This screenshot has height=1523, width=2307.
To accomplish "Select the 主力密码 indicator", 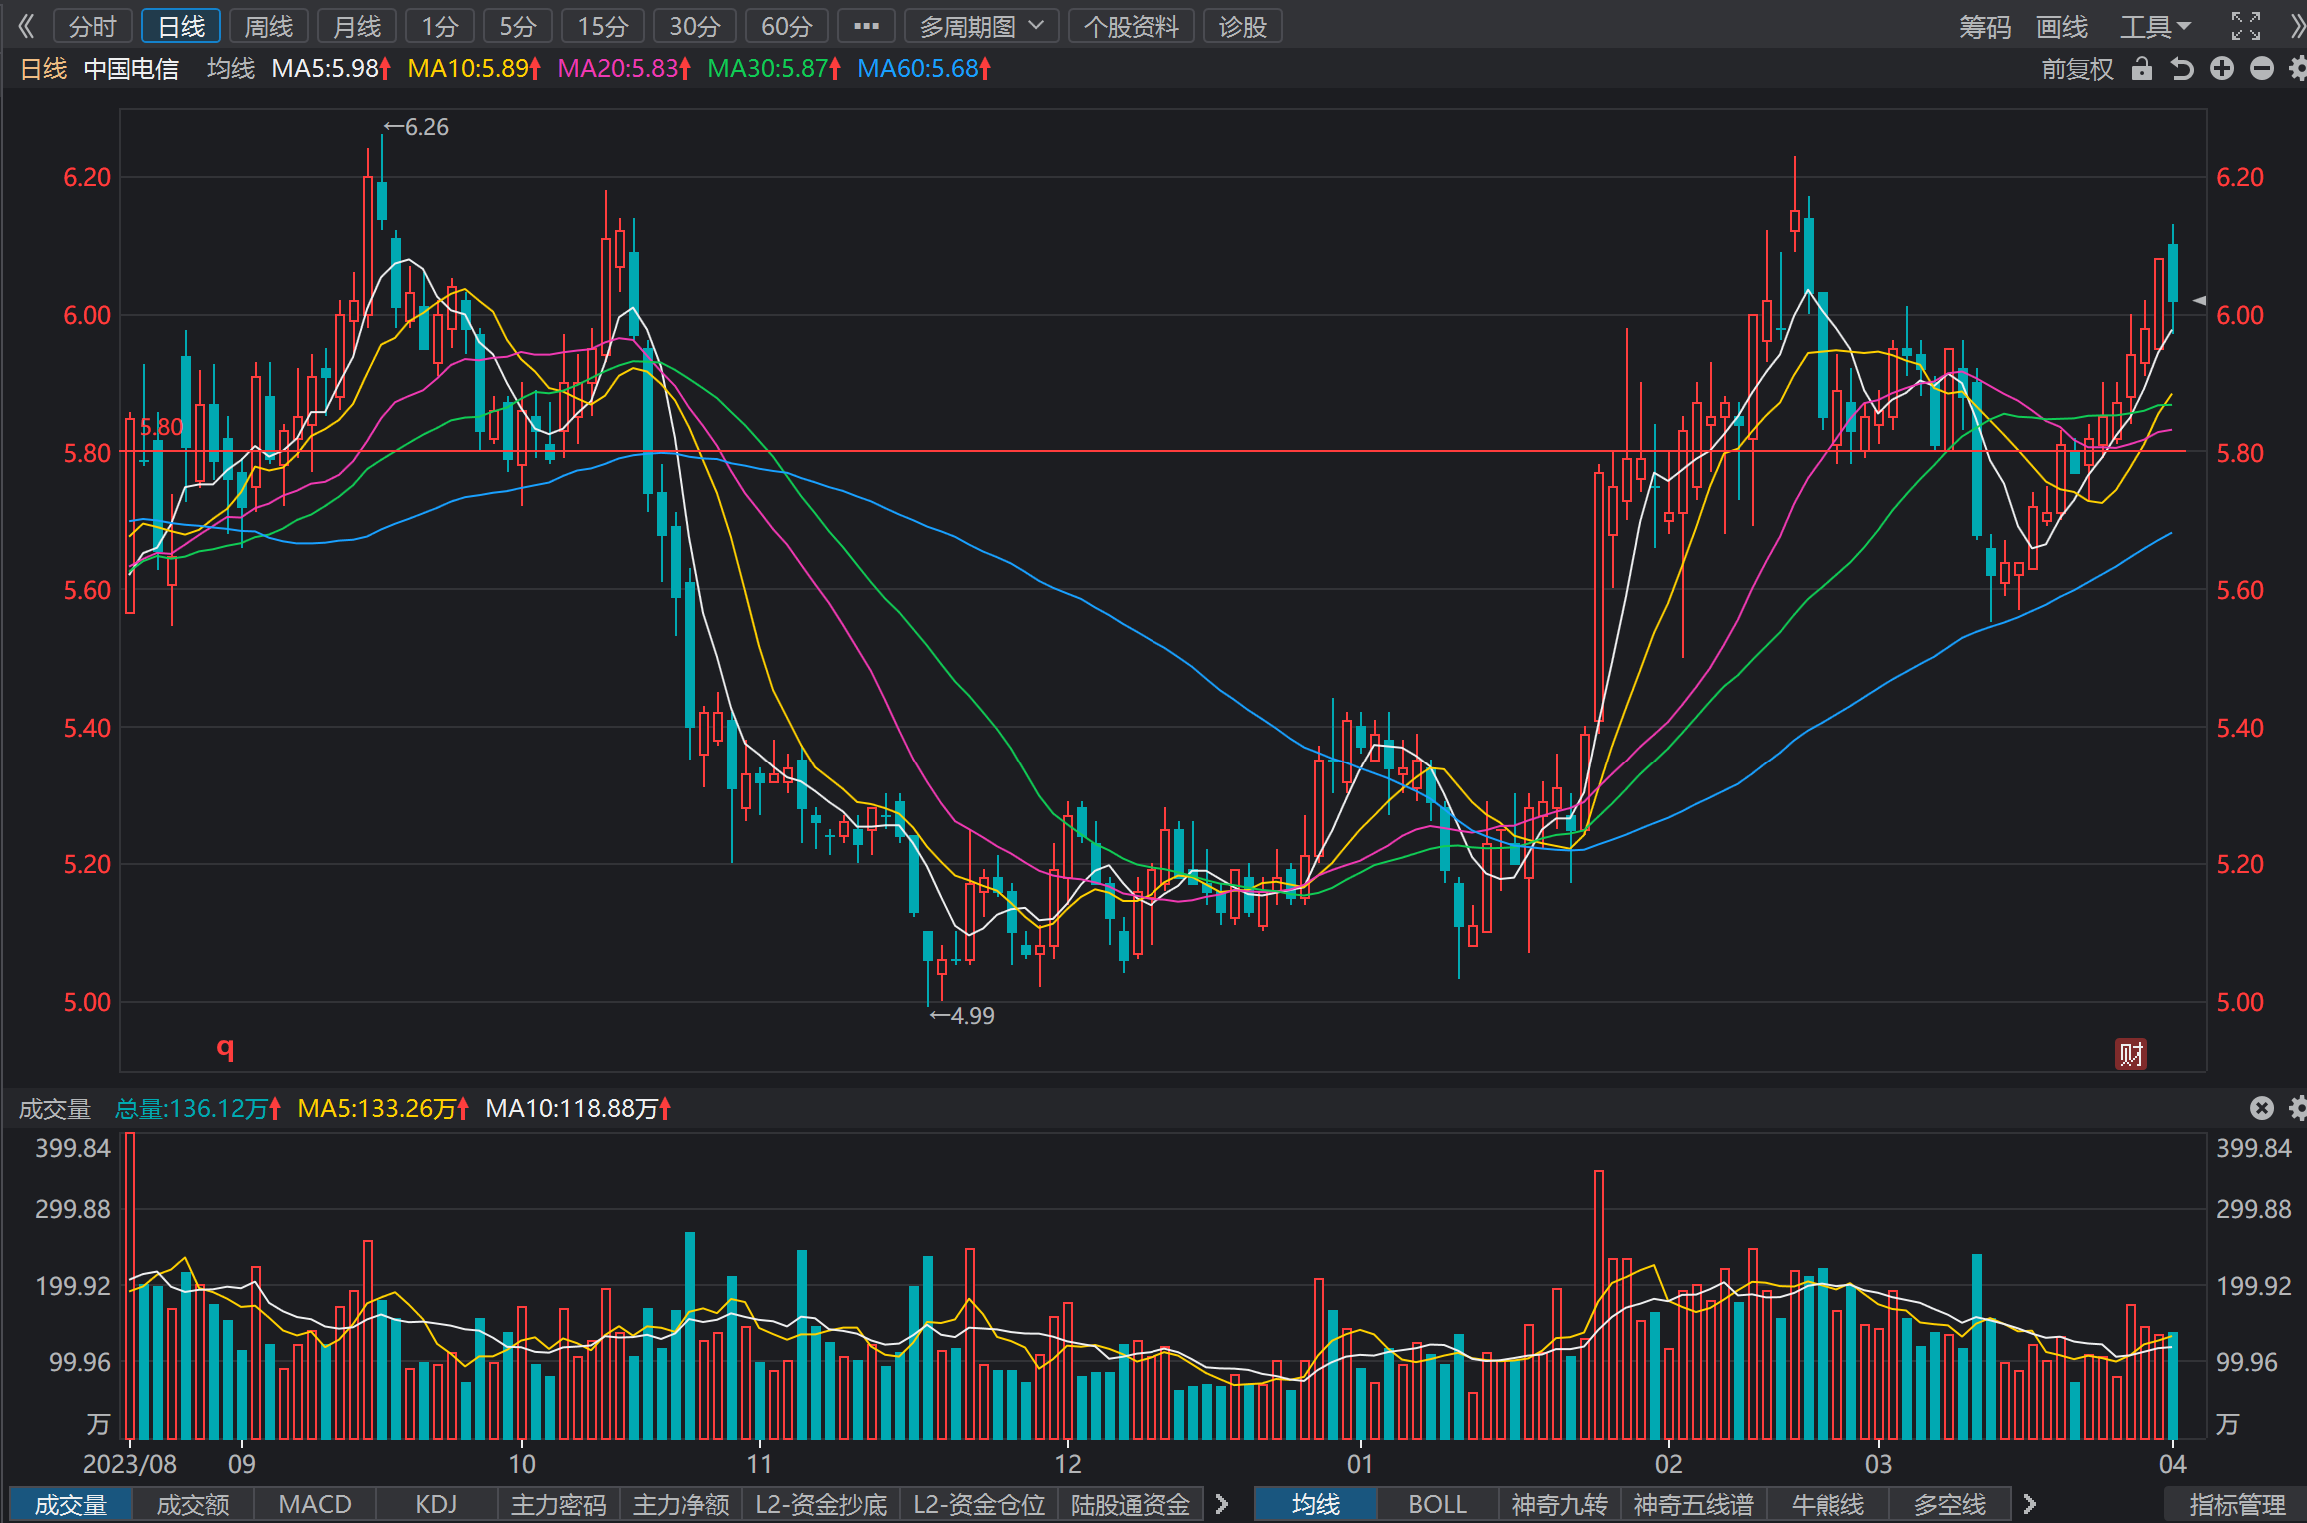I will 559,1504.
